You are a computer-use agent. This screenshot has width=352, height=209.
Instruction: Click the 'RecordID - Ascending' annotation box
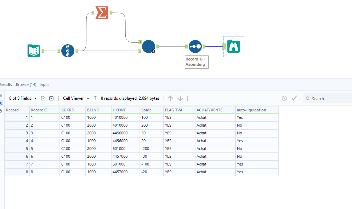click(197, 62)
